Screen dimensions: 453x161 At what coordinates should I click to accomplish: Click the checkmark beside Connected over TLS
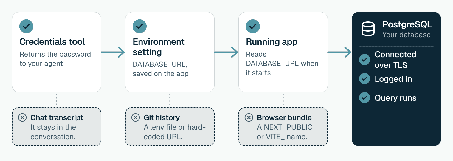pyautogui.click(x=364, y=59)
